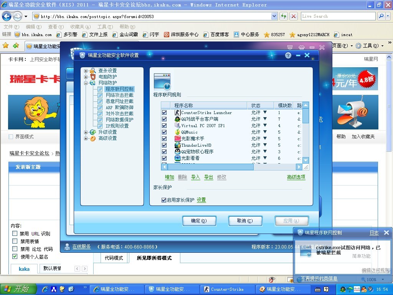
Task: Click the ThunderLiveUD program icon
Action: coord(177,145)
